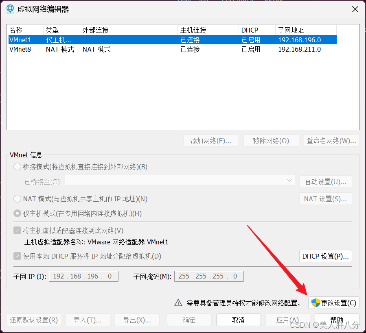This screenshot has height=333, width=366.
Task: Click 添加网络(E) button
Action: coord(211,141)
